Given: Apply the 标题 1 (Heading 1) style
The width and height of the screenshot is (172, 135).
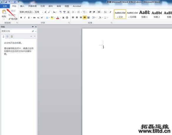Looking at the screenshot, I should [x=144, y=14].
